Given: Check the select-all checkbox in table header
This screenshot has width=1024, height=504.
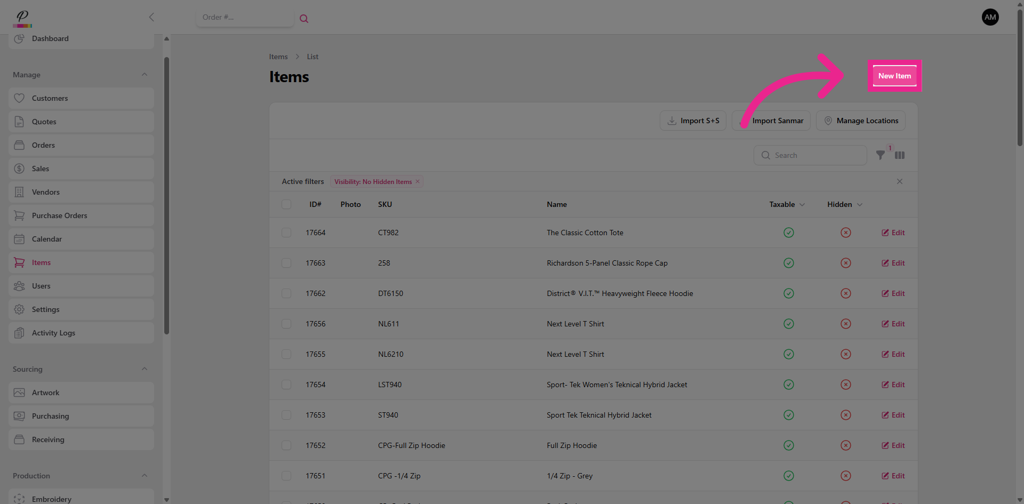Looking at the screenshot, I should click(x=286, y=204).
